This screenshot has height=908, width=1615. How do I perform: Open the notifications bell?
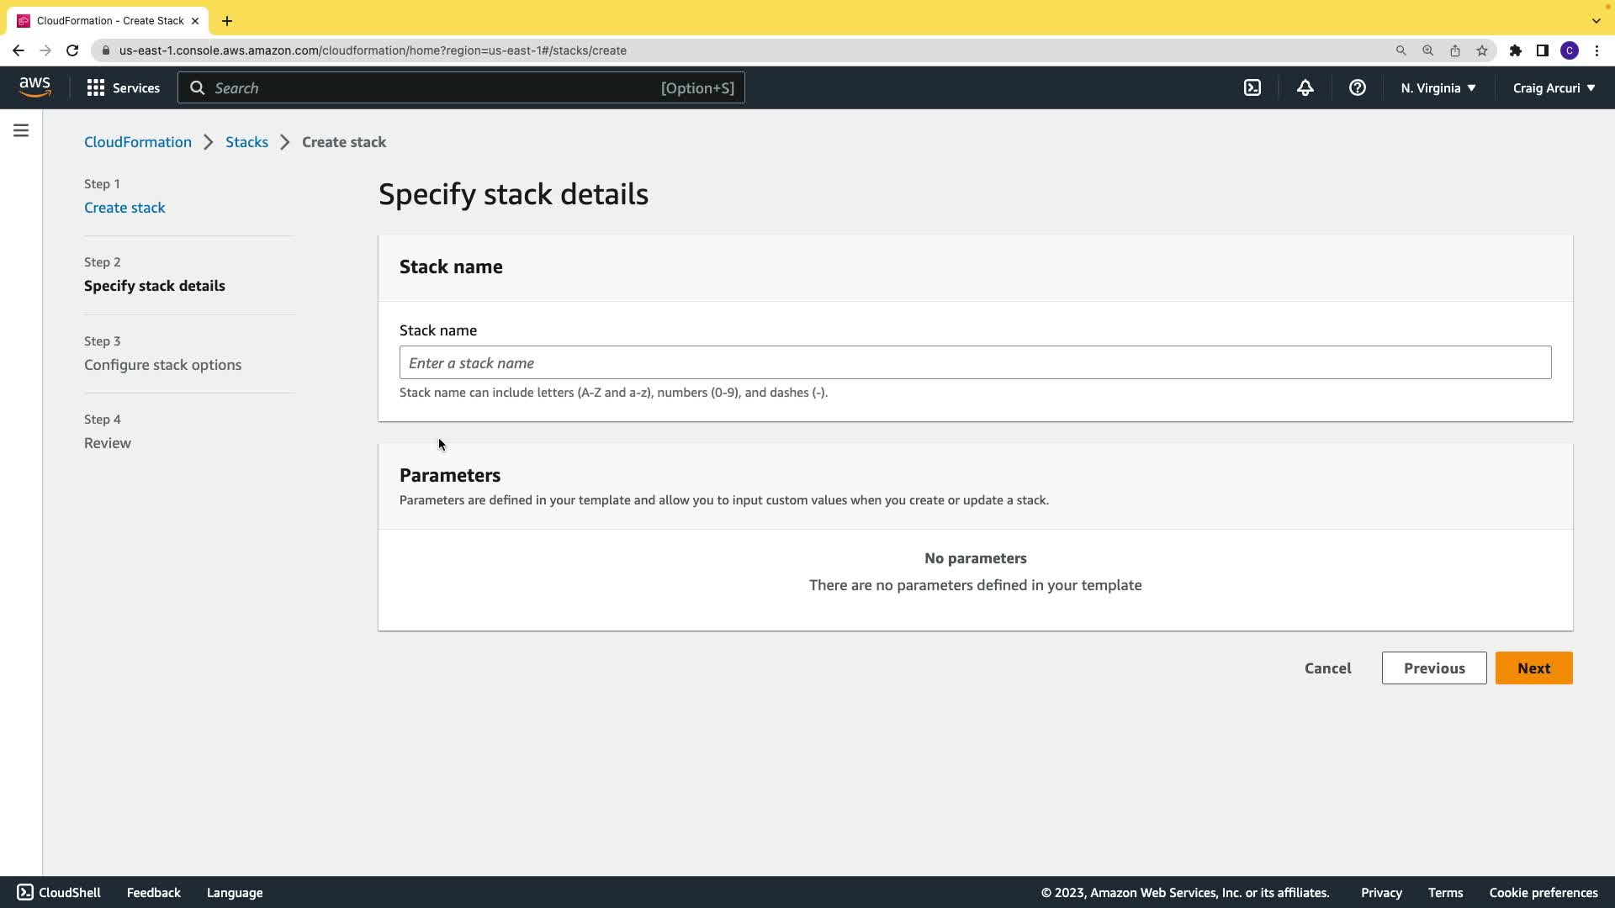(1305, 87)
